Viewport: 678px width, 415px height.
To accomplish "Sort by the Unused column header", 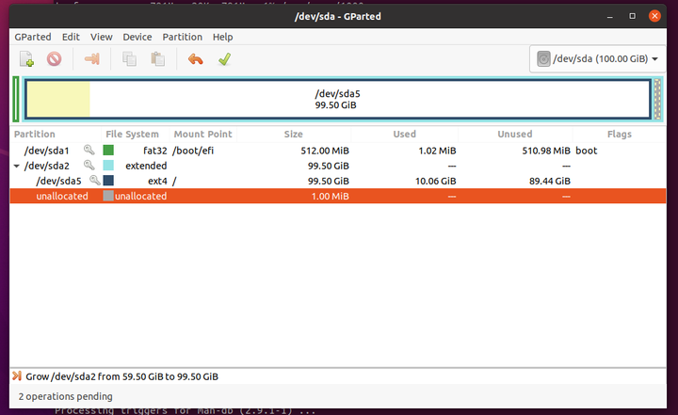I will 515,134.
